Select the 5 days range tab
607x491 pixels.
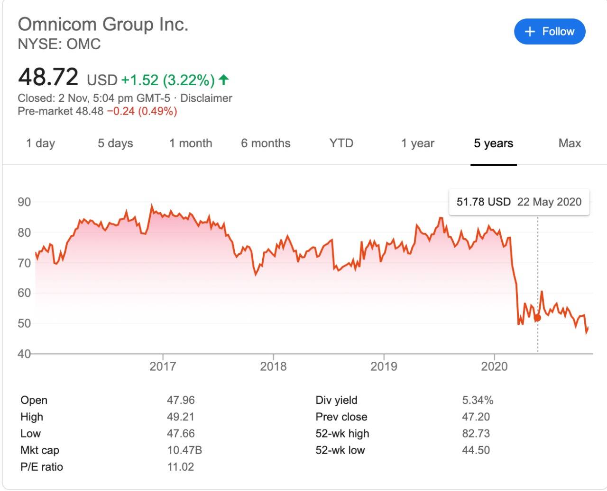tap(115, 143)
